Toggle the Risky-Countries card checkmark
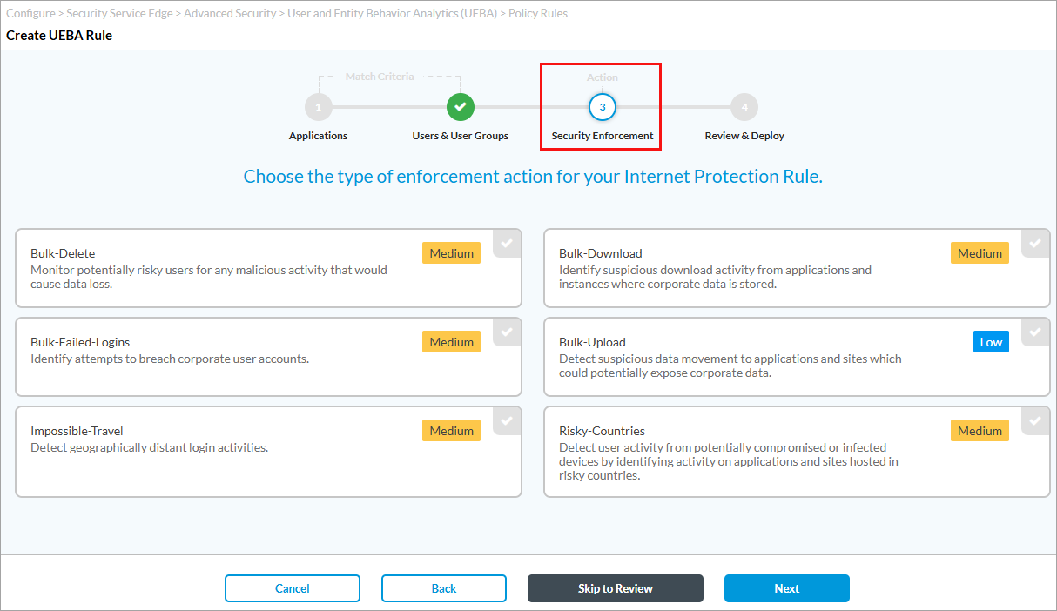 point(1035,421)
